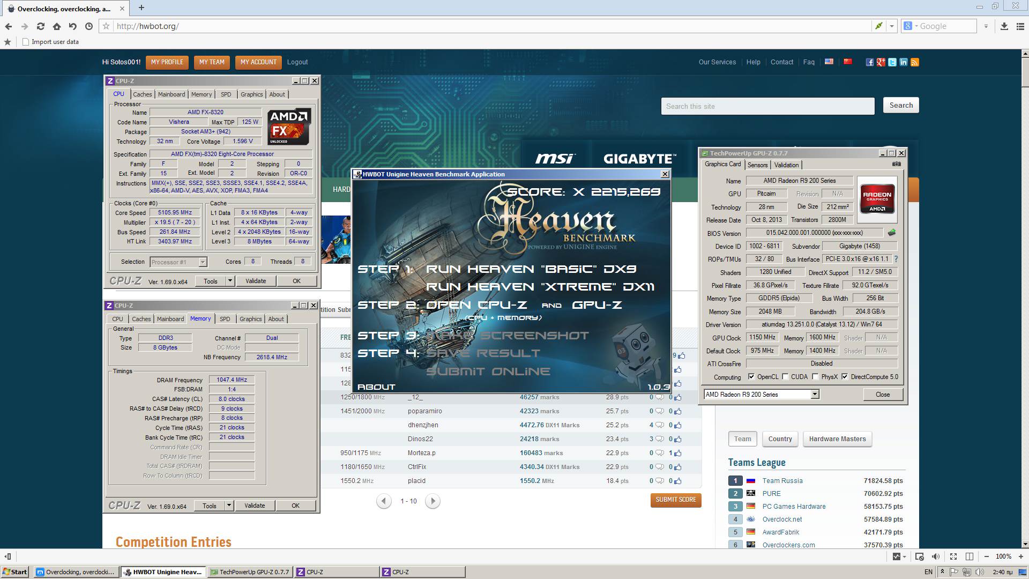
Task: Open Graphics tab in lower CPU-Z window
Action: click(251, 319)
